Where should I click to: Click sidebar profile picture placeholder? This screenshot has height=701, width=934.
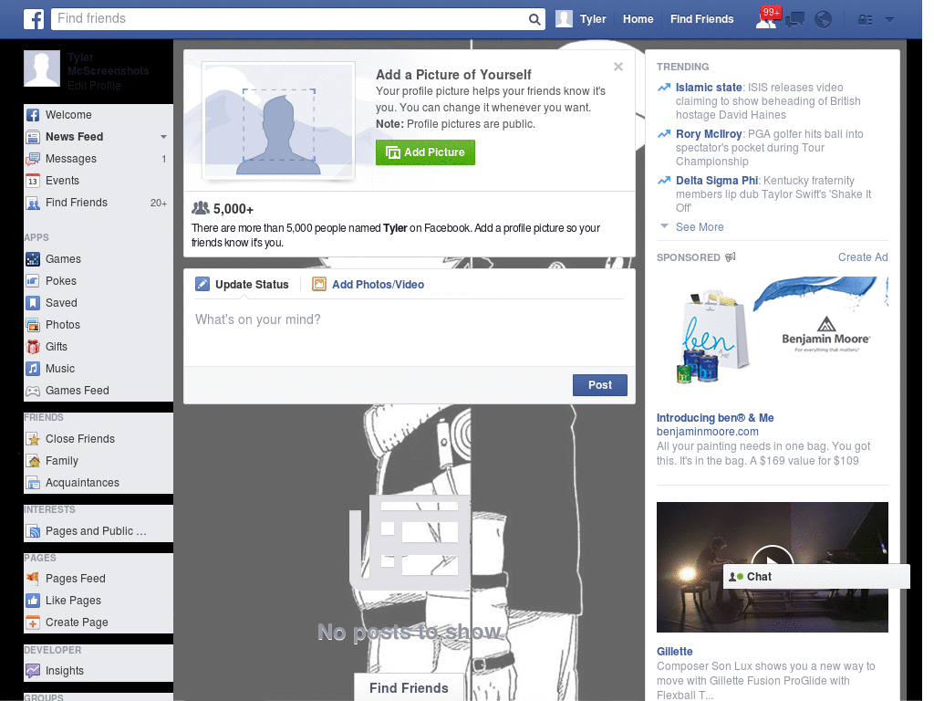click(x=42, y=68)
